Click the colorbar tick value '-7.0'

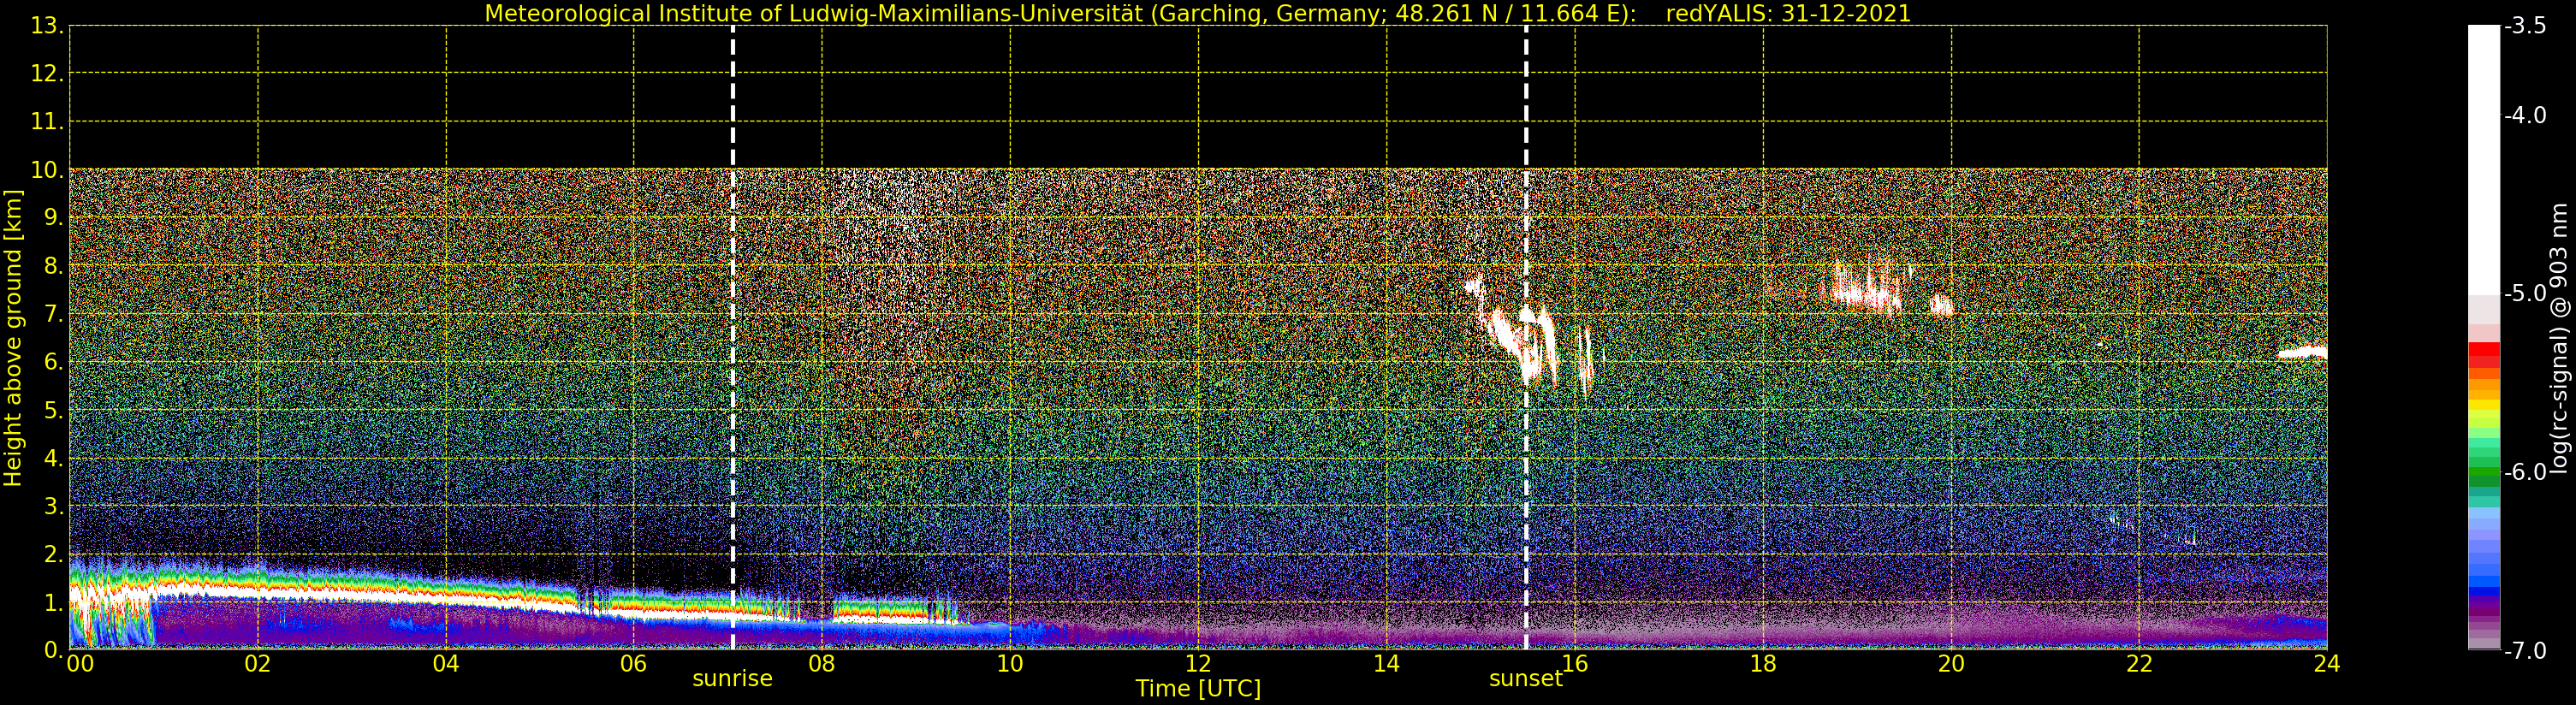pos(2525,650)
